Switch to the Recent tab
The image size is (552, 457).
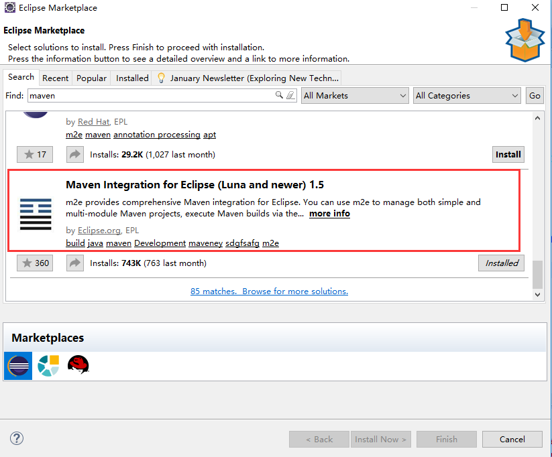(x=55, y=78)
